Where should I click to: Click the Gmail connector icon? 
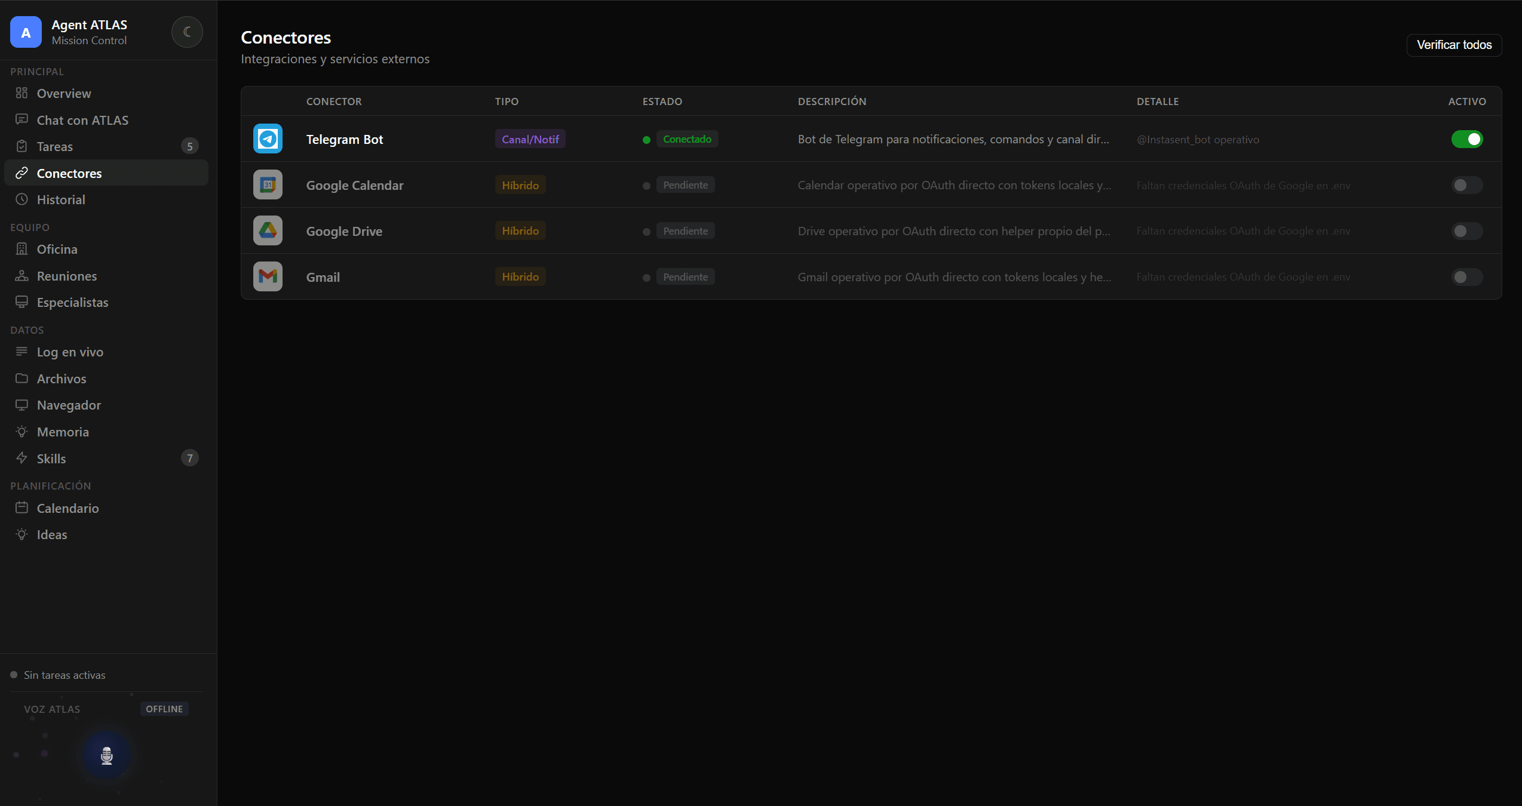tap(268, 277)
